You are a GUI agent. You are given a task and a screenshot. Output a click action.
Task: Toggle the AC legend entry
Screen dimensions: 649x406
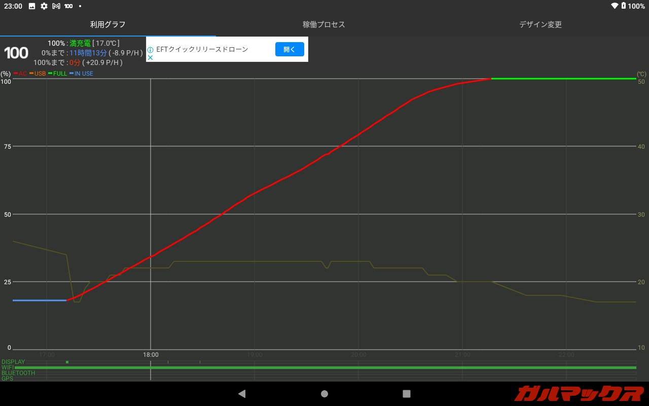20,74
